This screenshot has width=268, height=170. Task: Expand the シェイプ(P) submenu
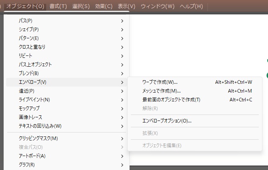point(66,30)
